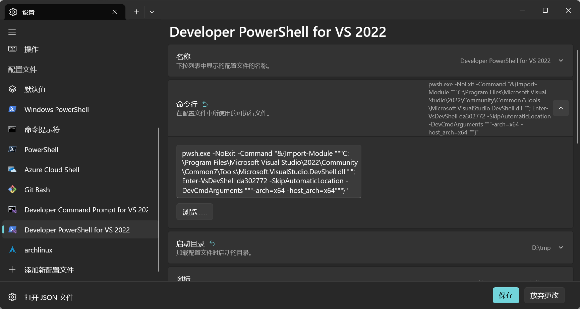The image size is (580, 309).
Task: Click the D:\tmp starting directory value
Action: (541, 247)
